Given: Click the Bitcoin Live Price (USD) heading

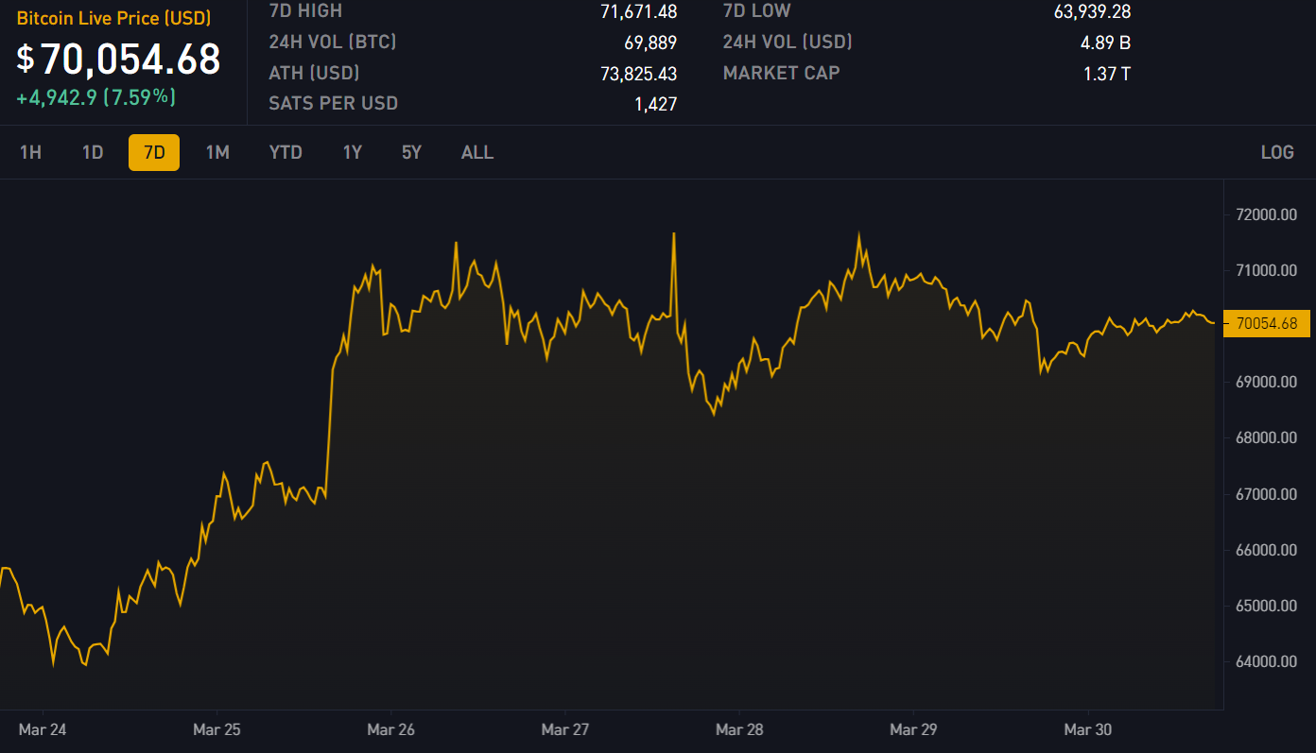Looking at the screenshot, I should pos(113,19).
